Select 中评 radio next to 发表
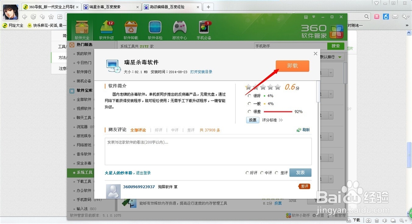 tap(262, 173)
